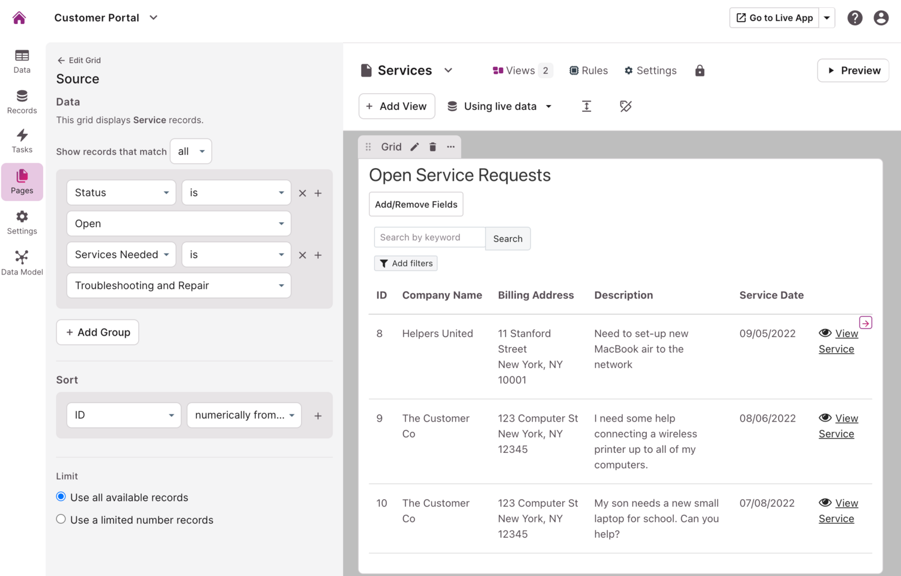Open the Views tab
The width and height of the screenshot is (901, 576).
pos(521,71)
